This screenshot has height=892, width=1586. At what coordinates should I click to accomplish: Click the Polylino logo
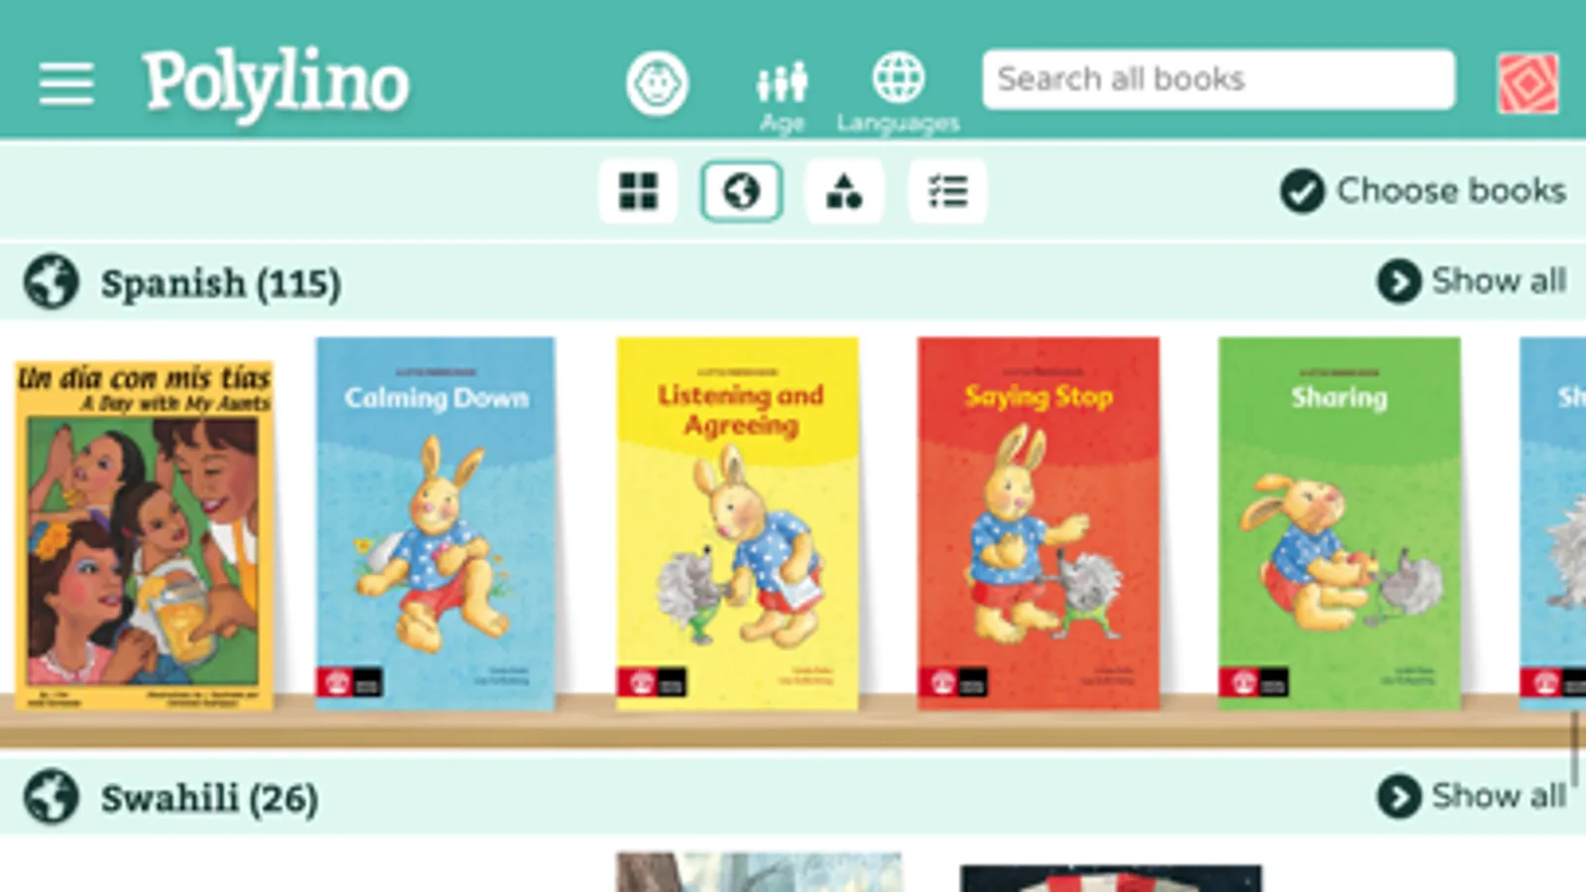coord(275,84)
